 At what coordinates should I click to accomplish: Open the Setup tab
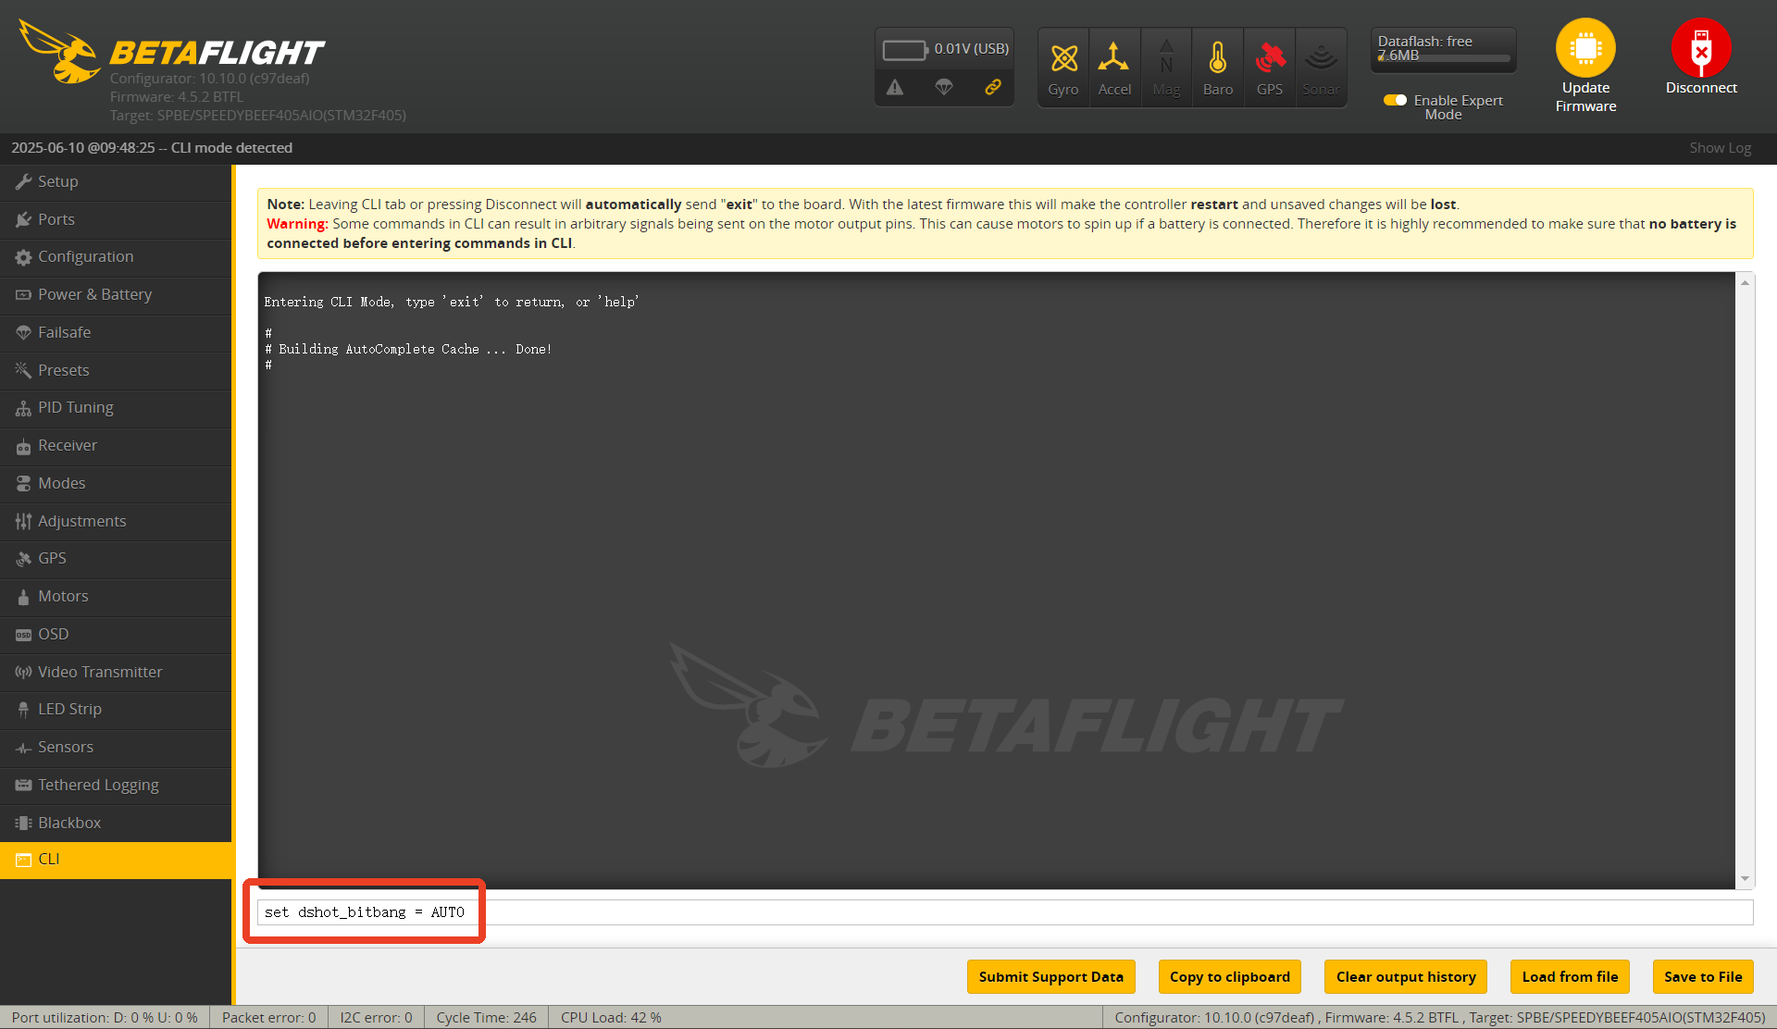[x=116, y=181]
